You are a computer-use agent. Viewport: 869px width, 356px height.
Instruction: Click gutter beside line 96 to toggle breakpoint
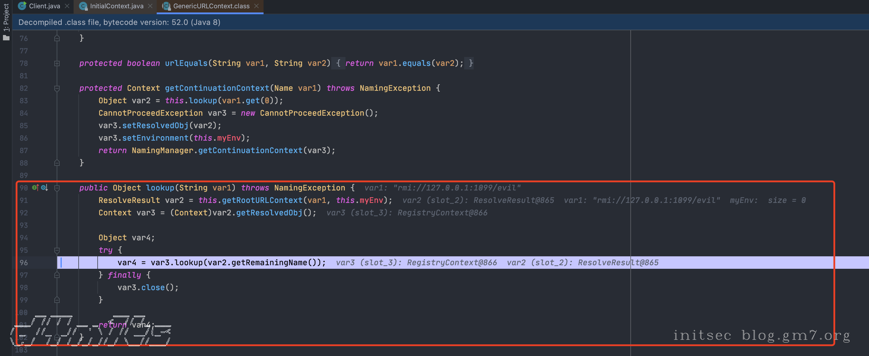pos(37,263)
